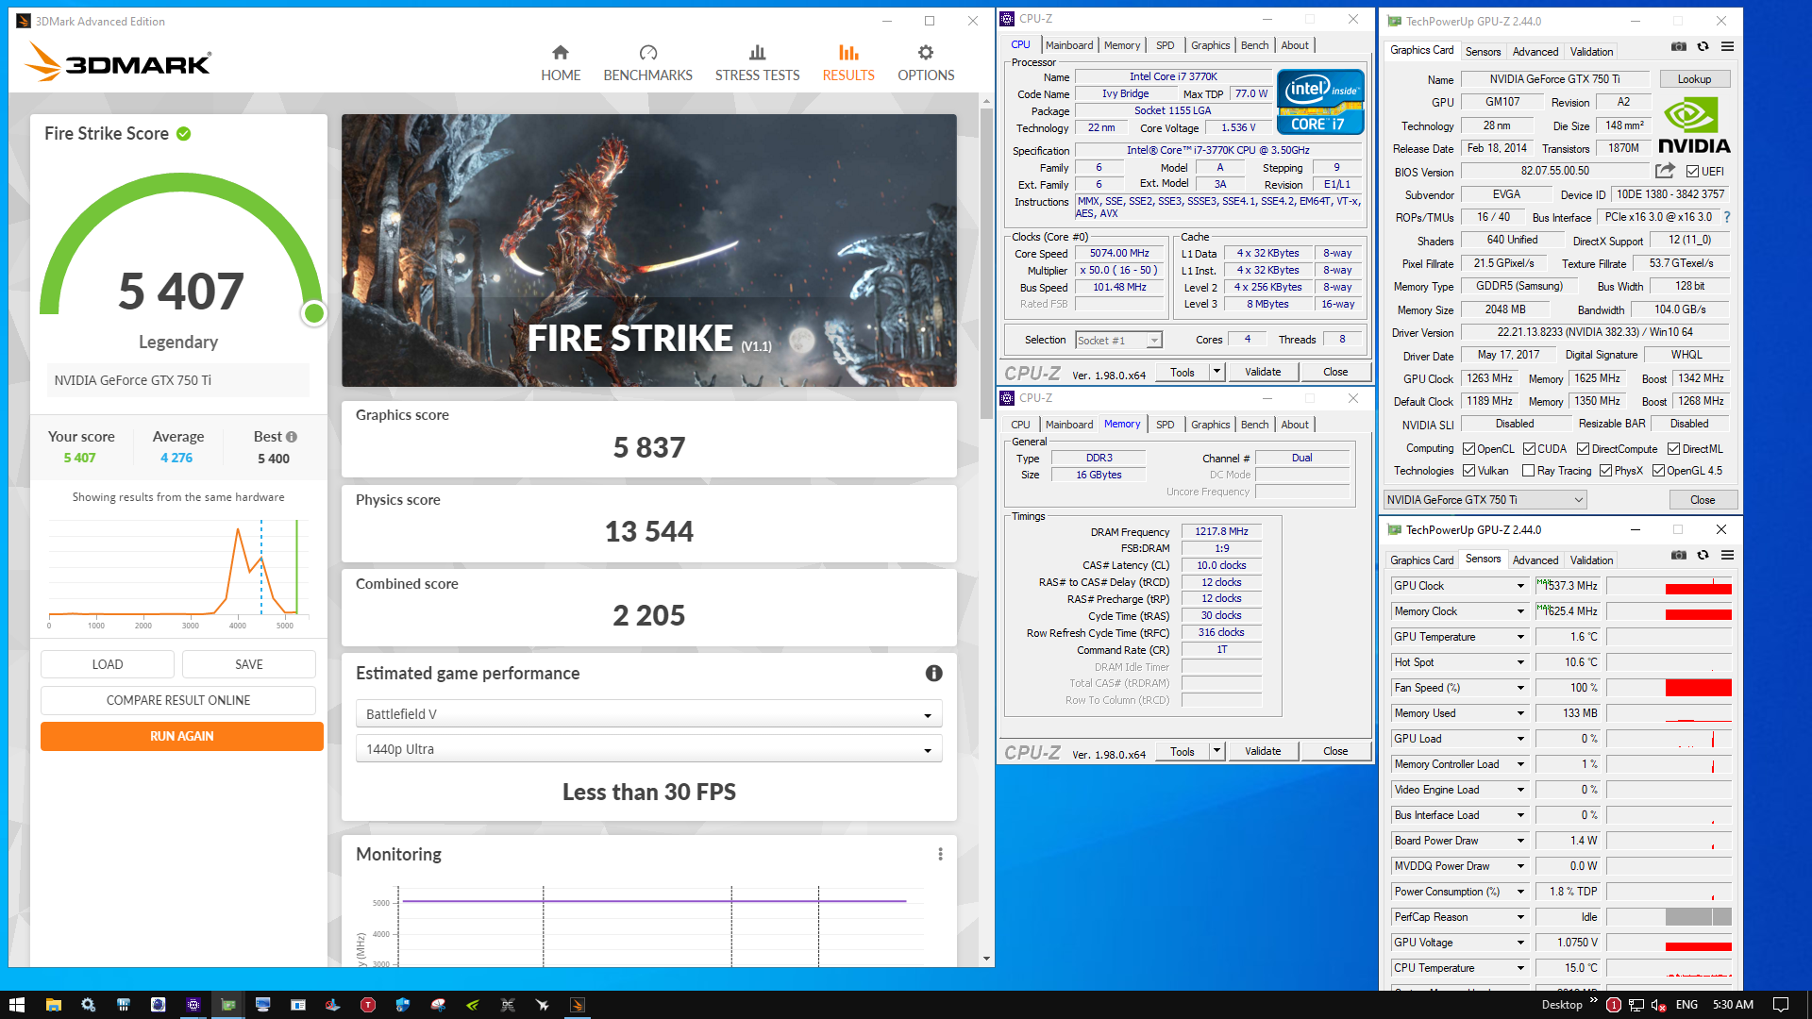Click the 3DMark vertical scrollbar thumb
This screenshot has height=1019, width=1812.
tap(986, 262)
